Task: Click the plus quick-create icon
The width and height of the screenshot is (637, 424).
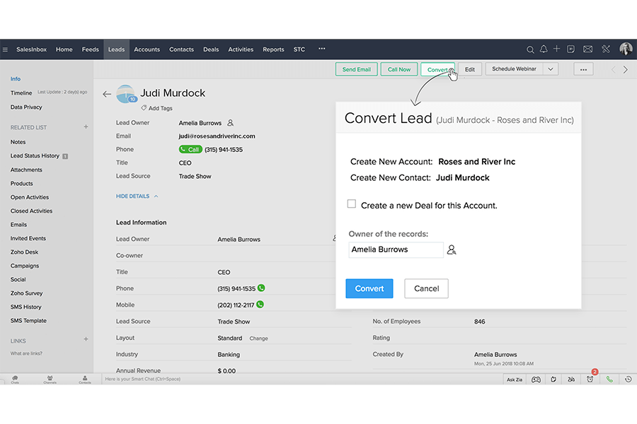Action: [557, 49]
